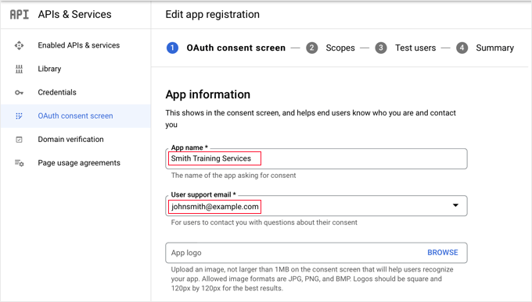Image resolution: width=532 pixels, height=302 pixels.
Task: Click 'For users to contact you' helper text
Action: click(x=264, y=222)
